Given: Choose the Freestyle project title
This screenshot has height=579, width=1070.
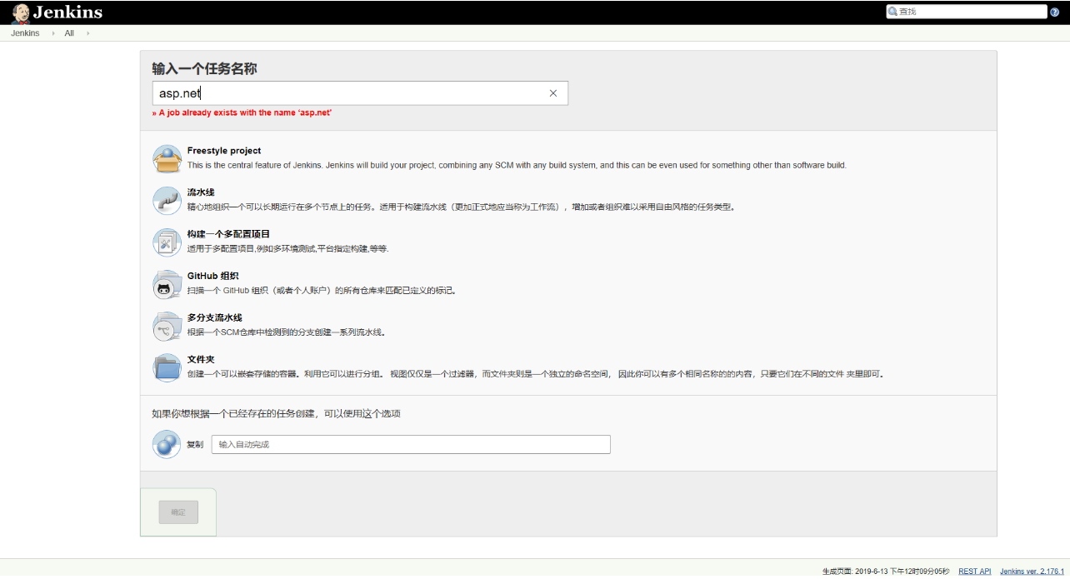Looking at the screenshot, I should tap(224, 151).
